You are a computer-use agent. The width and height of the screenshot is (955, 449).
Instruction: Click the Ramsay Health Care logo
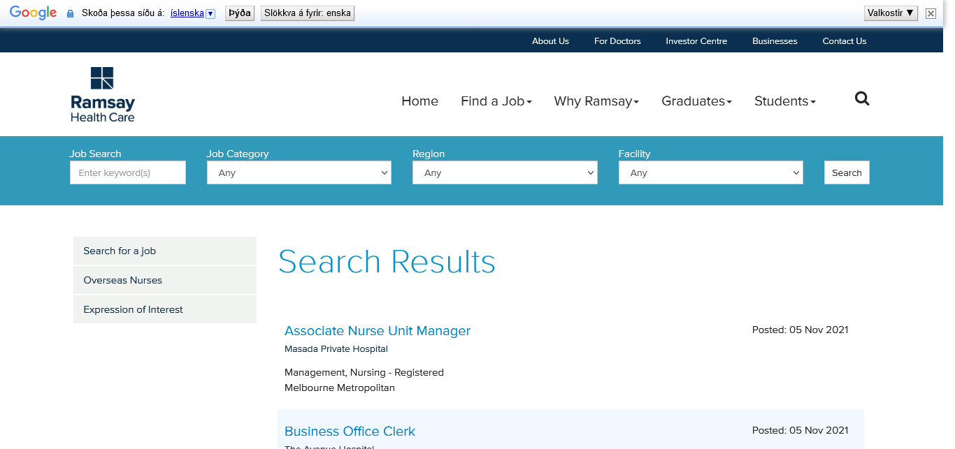tap(102, 94)
